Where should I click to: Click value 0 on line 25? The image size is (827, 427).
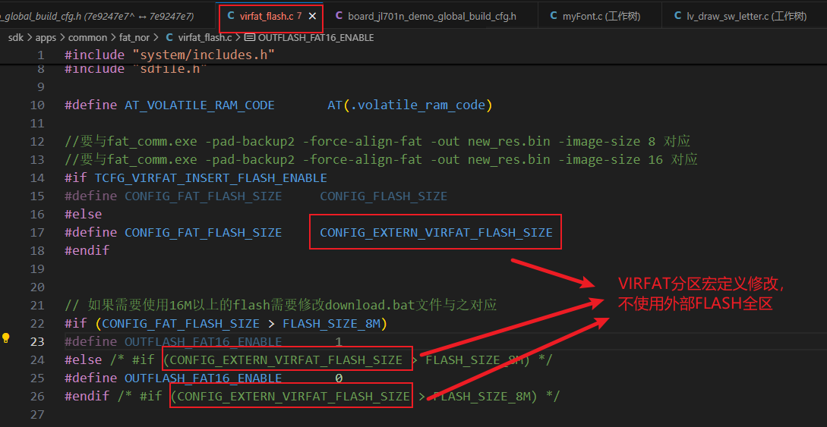pos(339,378)
